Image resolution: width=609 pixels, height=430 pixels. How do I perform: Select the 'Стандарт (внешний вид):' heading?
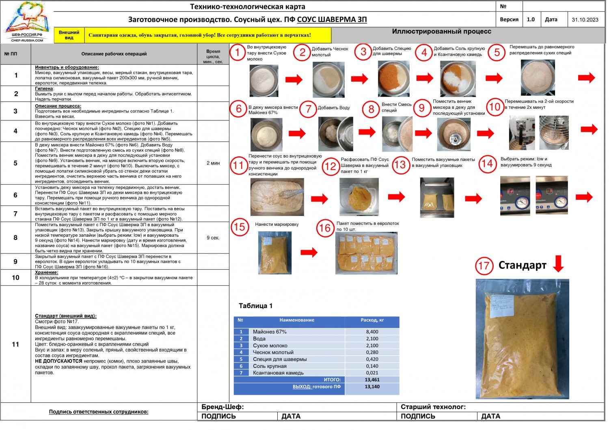click(x=66, y=316)
